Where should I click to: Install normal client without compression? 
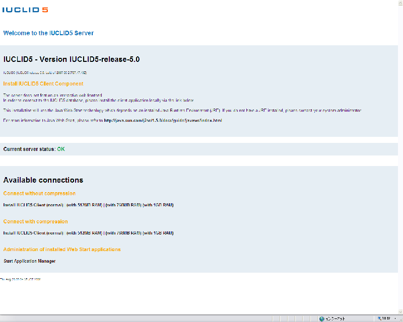[33, 205]
